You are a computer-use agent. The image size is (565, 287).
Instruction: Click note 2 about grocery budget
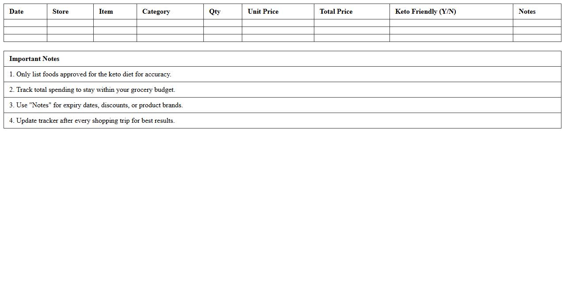[92, 90]
